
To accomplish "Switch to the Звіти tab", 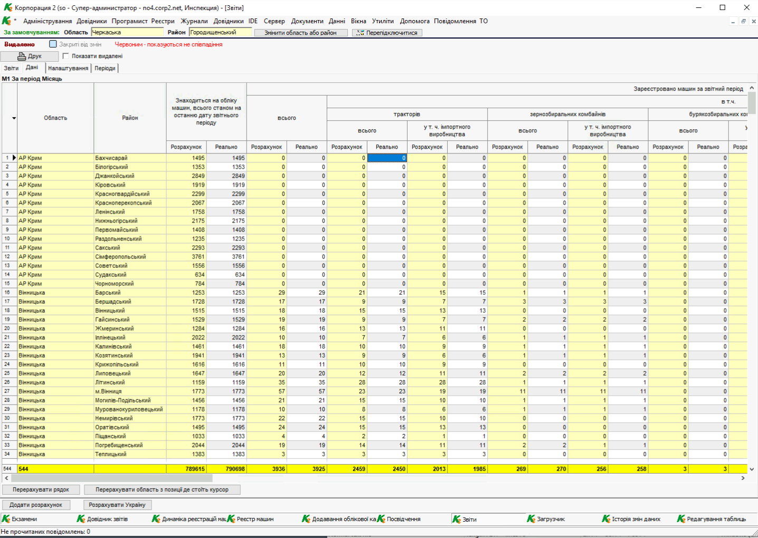I will coord(11,68).
